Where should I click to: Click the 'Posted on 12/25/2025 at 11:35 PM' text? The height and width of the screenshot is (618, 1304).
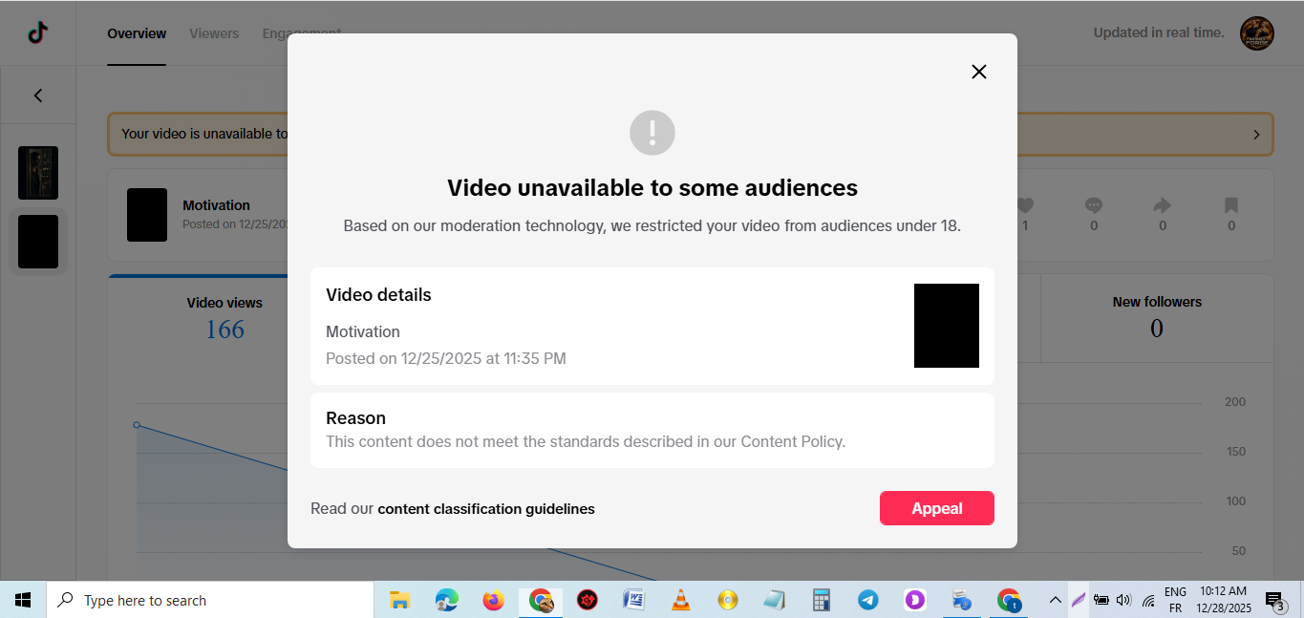click(446, 358)
